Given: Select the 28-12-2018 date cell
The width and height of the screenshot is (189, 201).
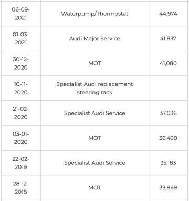Looking at the screenshot, I should (x=21, y=188).
